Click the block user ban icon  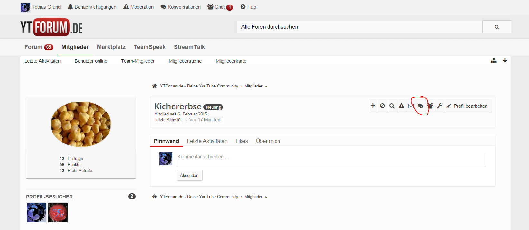pyautogui.click(x=383, y=106)
